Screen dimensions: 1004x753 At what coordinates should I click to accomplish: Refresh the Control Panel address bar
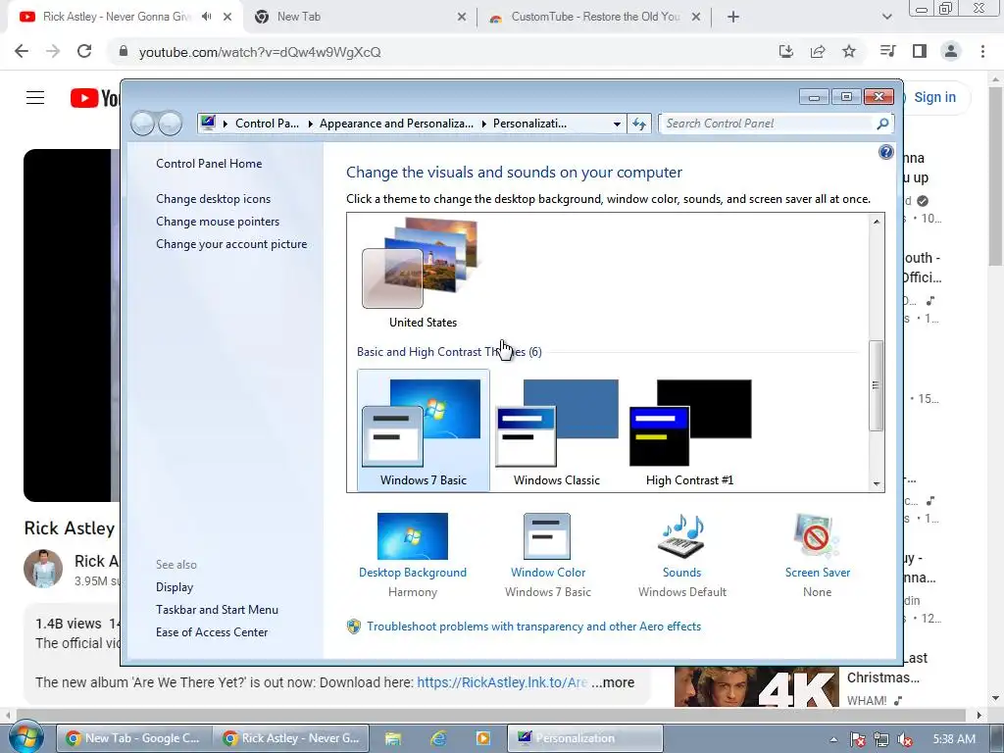639,124
